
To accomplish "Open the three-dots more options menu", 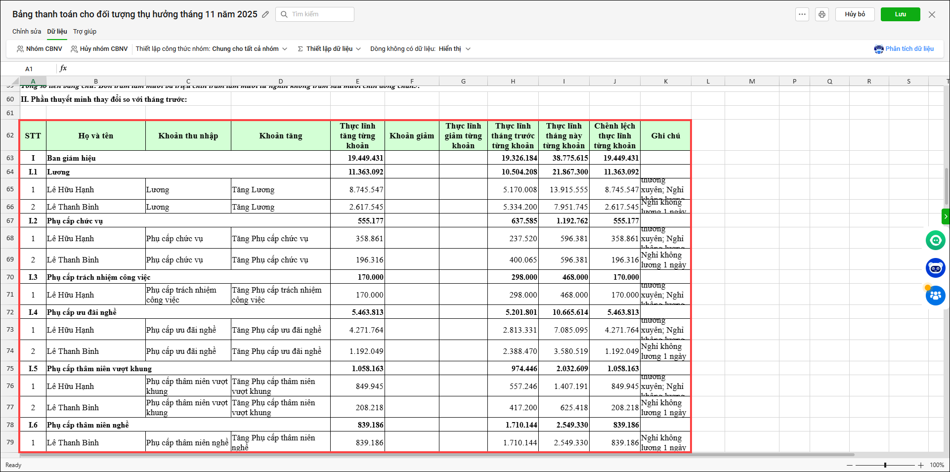I will coord(802,14).
